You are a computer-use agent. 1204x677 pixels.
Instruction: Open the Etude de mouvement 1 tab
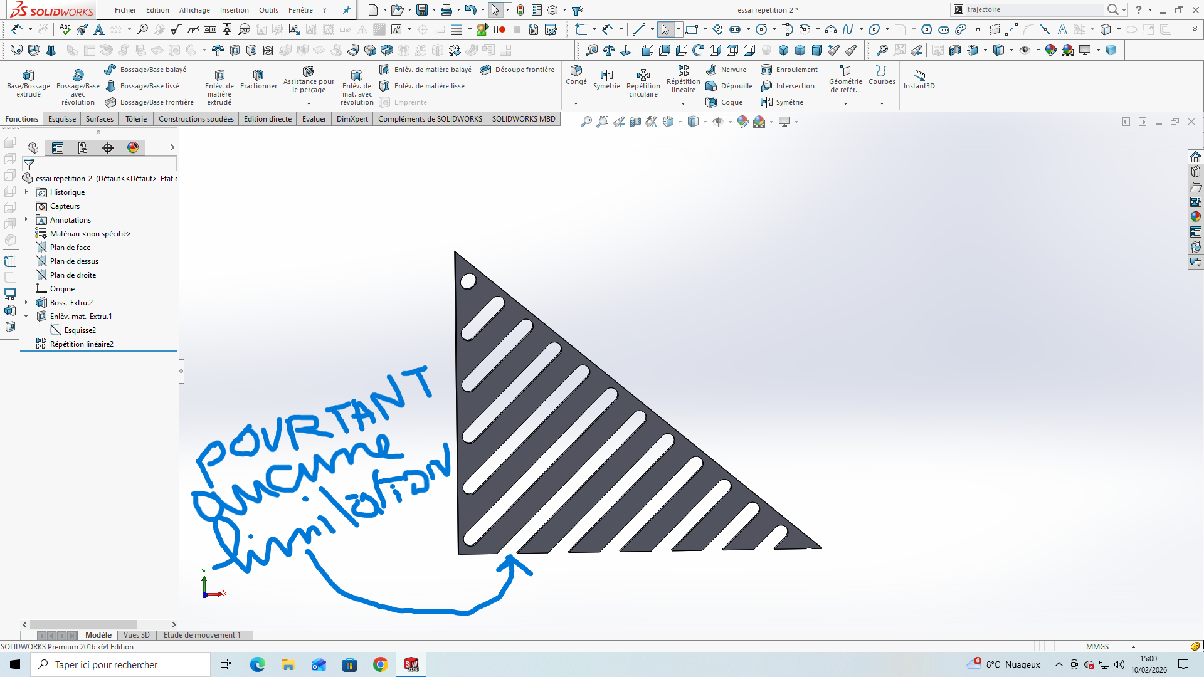coord(202,635)
